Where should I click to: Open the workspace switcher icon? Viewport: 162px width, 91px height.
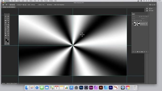154,5
